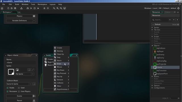Click the Parent icon in object editor
This screenshot has height=102, width=182.
34,101
